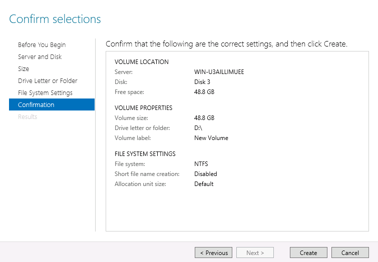
Task: Click the greyed-out Results step
Action: click(28, 117)
